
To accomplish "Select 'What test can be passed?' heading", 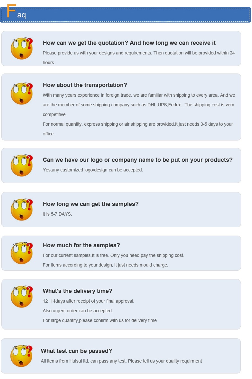I will [76, 351].
